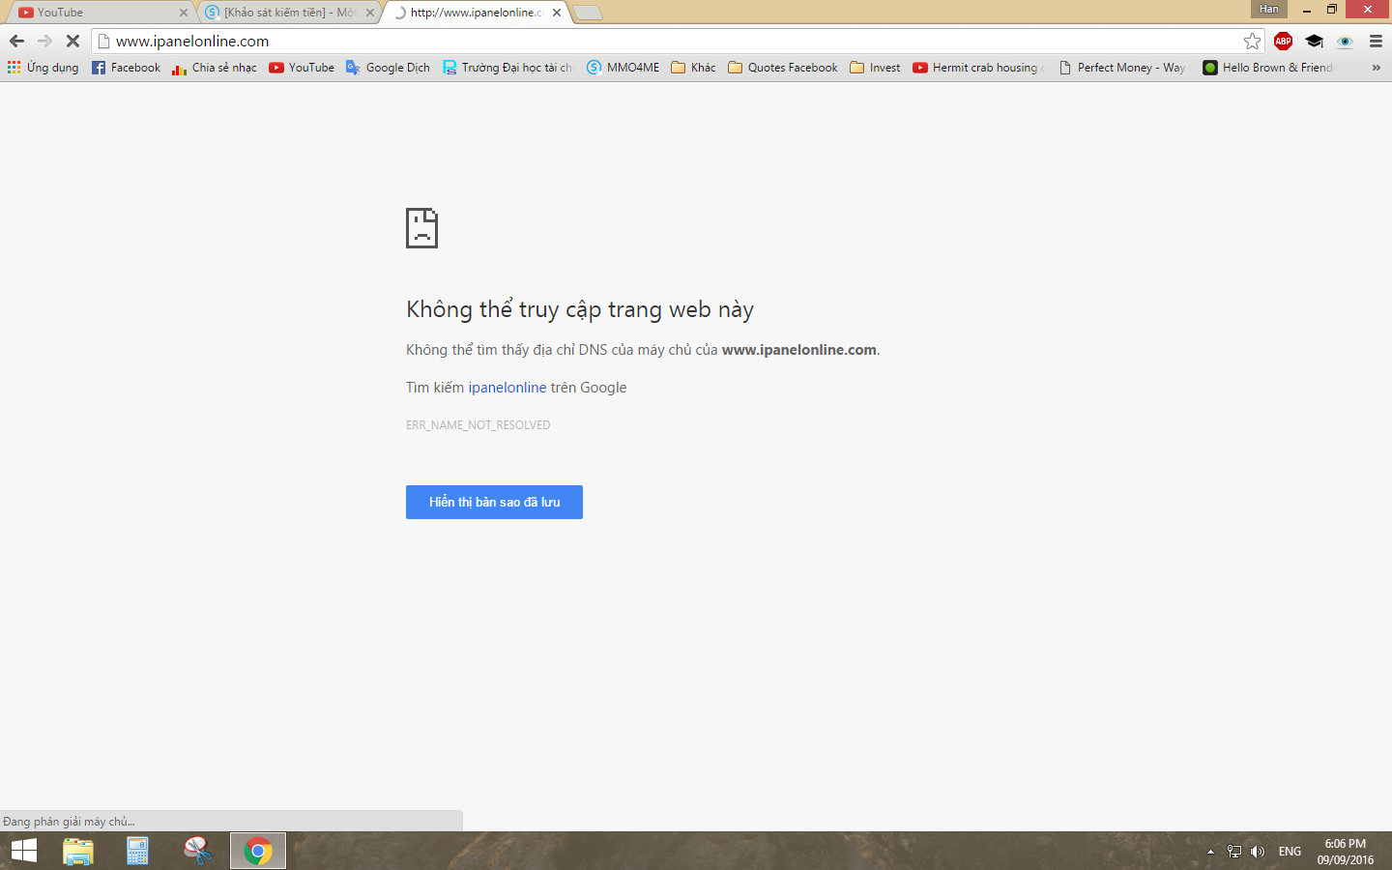Click the Hiển thị bản sao đã lưu button
Viewport: 1392px width, 870px height.
tap(494, 502)
